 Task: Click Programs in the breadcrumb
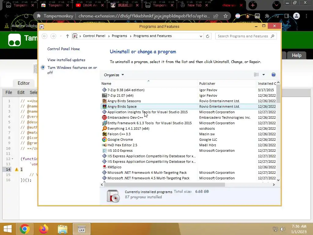(120, 36)
